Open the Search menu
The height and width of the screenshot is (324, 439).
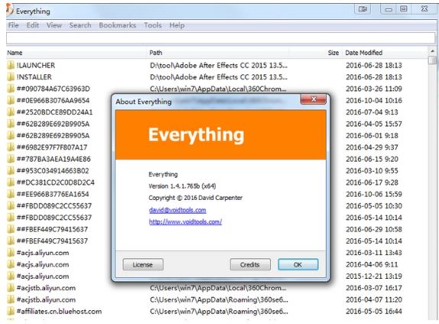[x=80, y=25]
